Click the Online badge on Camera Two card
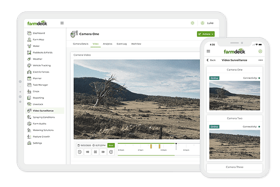The height and width of the screenshot is (187, 280). 214,127
